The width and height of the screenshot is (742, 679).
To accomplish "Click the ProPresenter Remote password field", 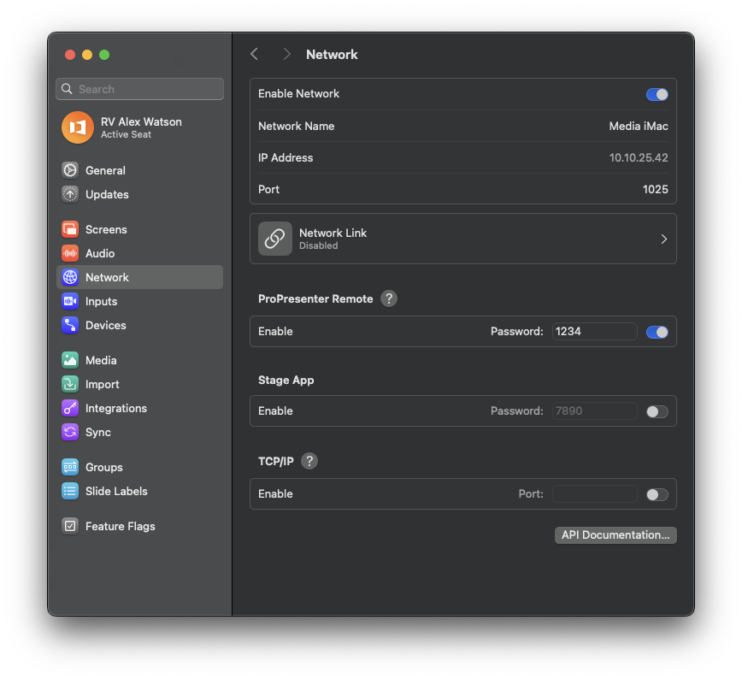I will [x=594, y=331].
